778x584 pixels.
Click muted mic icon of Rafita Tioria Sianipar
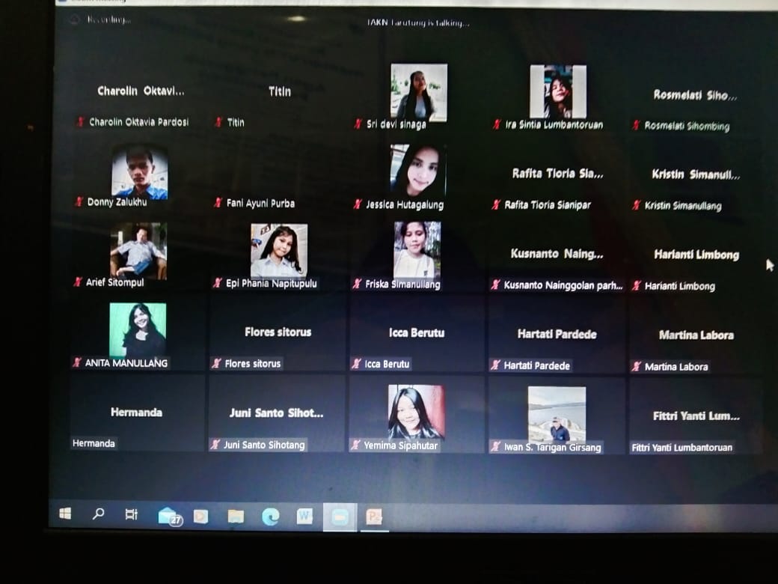[x=496, y=204]
